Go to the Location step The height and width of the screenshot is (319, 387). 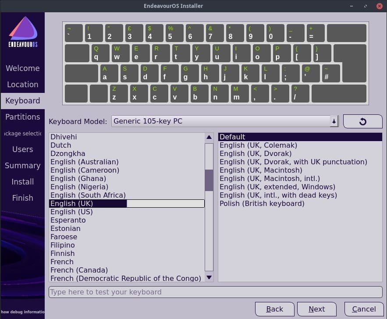pyautogui.click(x=23, y=85)
